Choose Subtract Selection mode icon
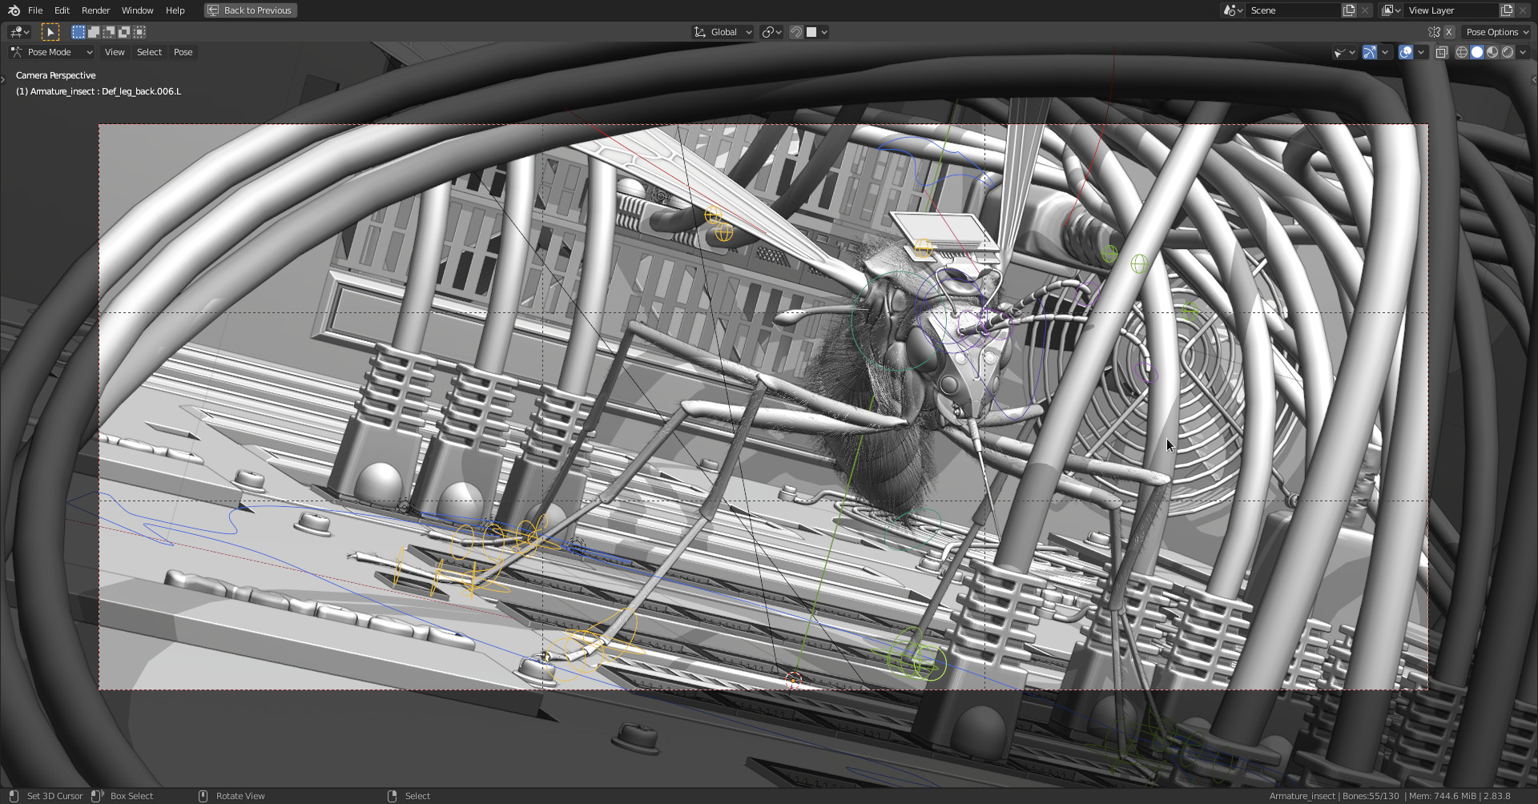This screenshot has width=1538, height=804. pyautogui.click(x=108, y=32)
